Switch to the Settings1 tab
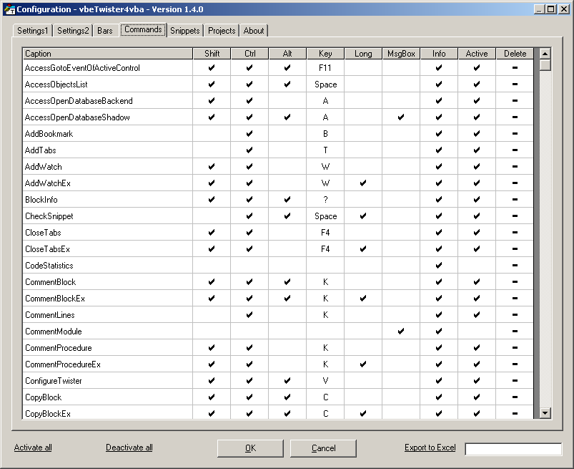Viewport: 574px width, 469px height. 33,31
